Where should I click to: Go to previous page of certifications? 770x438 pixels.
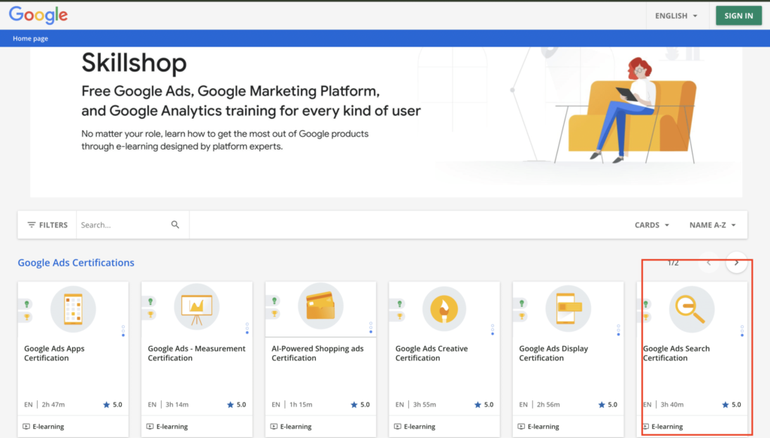tap(708, 263)
